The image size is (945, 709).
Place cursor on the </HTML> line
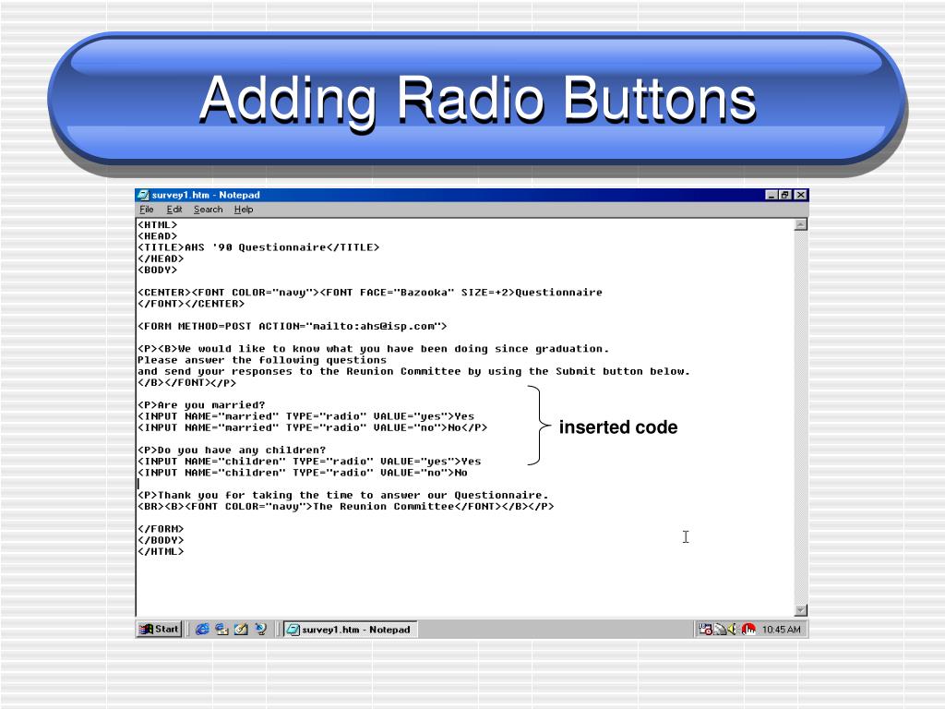click(x=161, y=551)
